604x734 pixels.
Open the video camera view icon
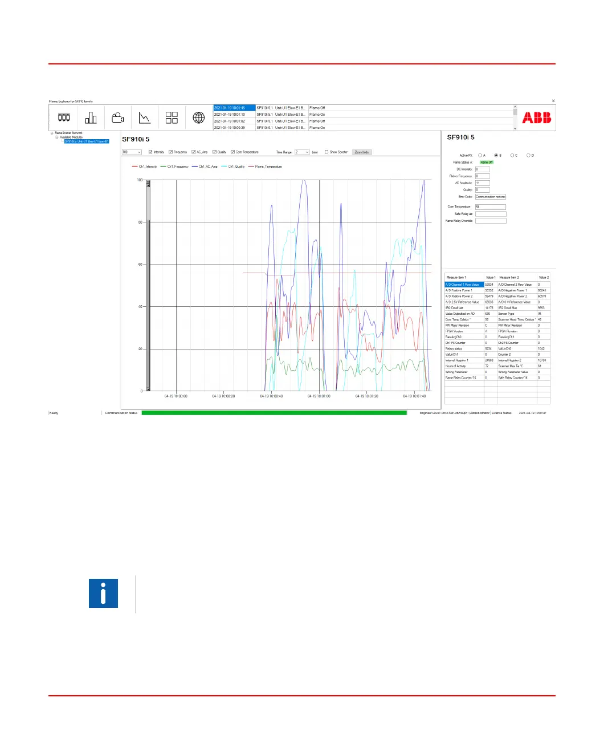point(118,117)
